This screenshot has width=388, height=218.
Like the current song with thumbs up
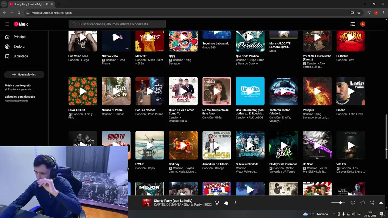(226, 203)
